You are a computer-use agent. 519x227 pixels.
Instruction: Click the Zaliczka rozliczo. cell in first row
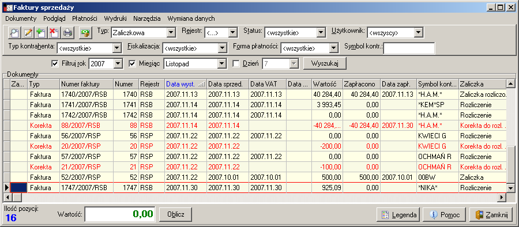pyautogui.click(x=483, y=94)
